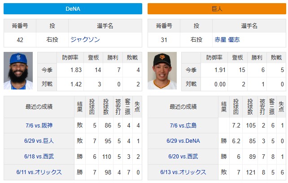Click the 巨人 今季 stats row label
288x183 pixels.
point(191,70)
